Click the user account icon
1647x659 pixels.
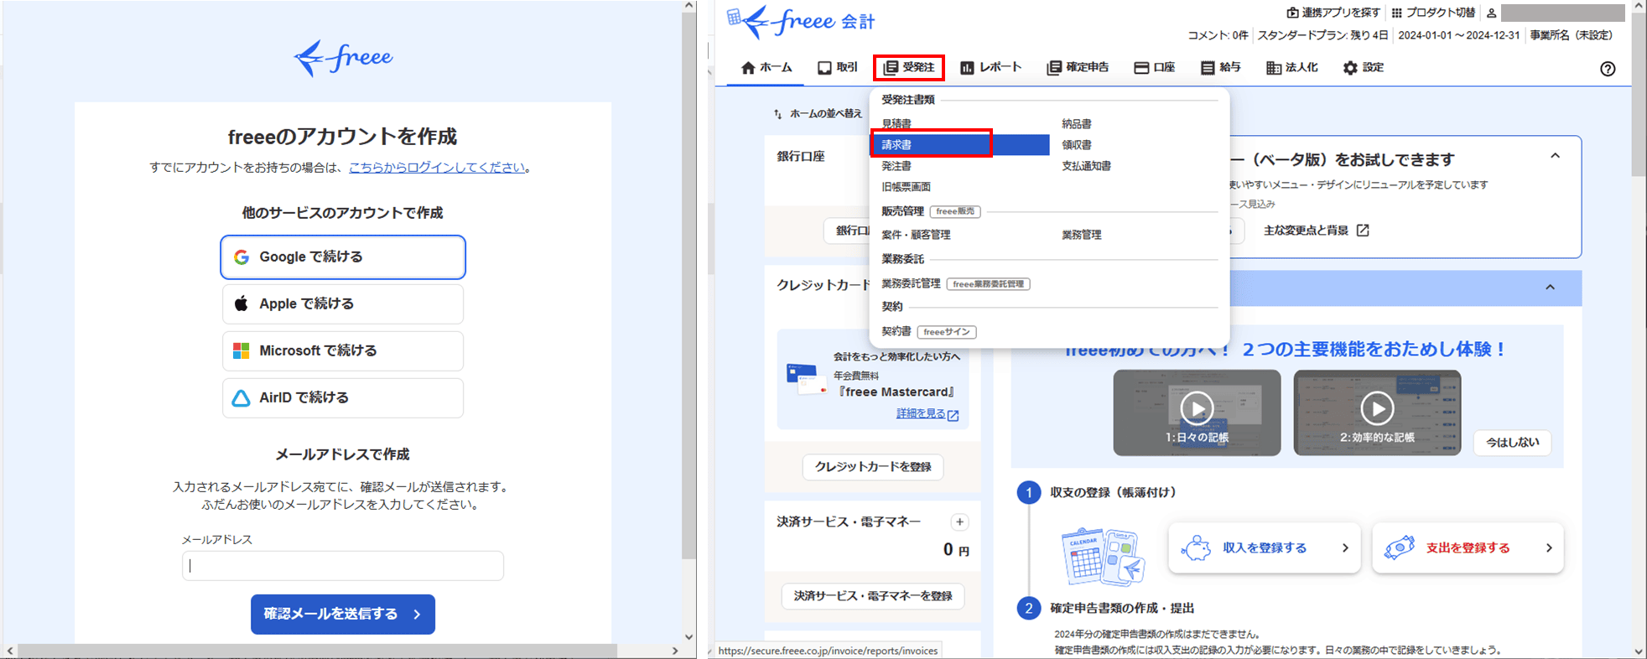click(x=1491, y=13)
